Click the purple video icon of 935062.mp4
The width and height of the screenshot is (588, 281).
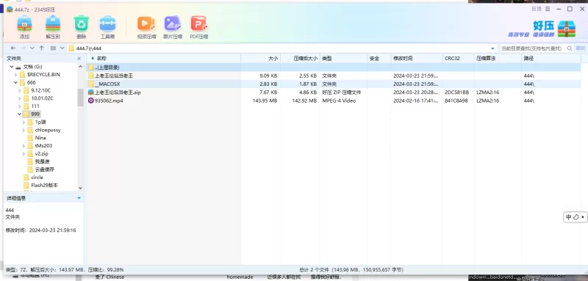click(x=90, y=101)
